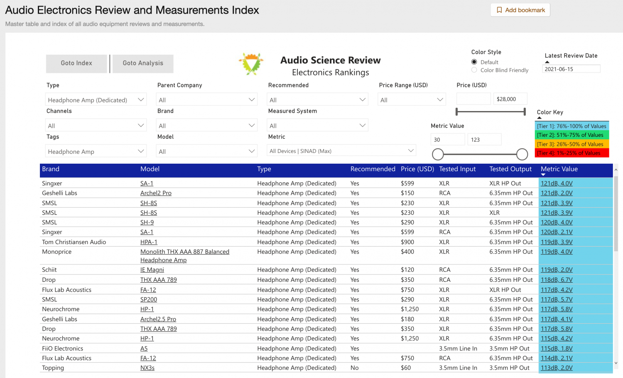The image size is (623, 378).
Task: Open the Goto Index page
Action: 76,63
